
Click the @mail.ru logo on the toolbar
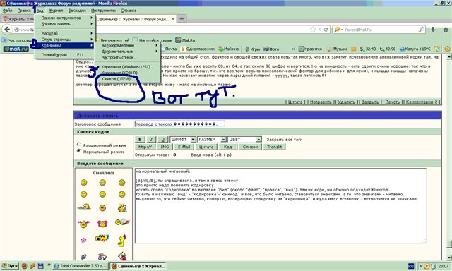click(x=16, y=49)
